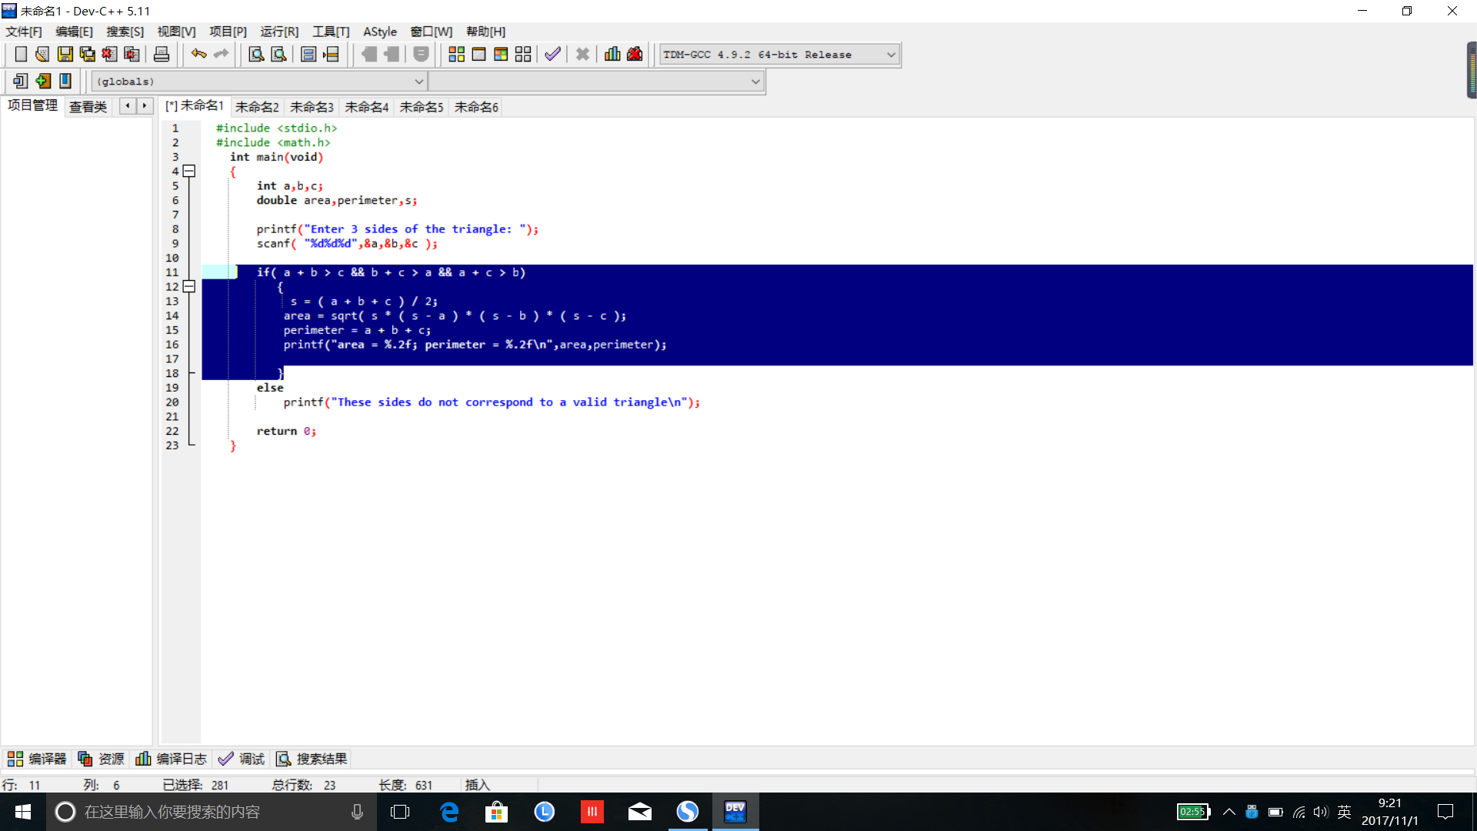
Task: Redo the last edit
Action: (x=222, y=55)
